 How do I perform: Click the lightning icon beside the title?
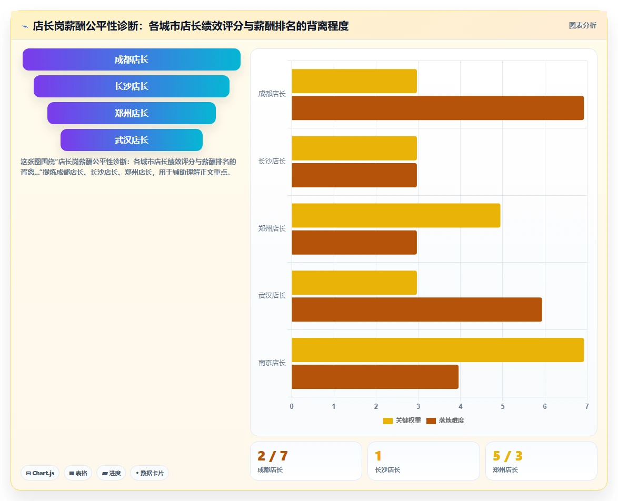25,26
